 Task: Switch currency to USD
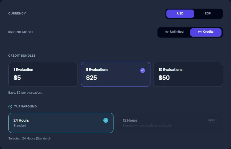(x=180, y=14)
